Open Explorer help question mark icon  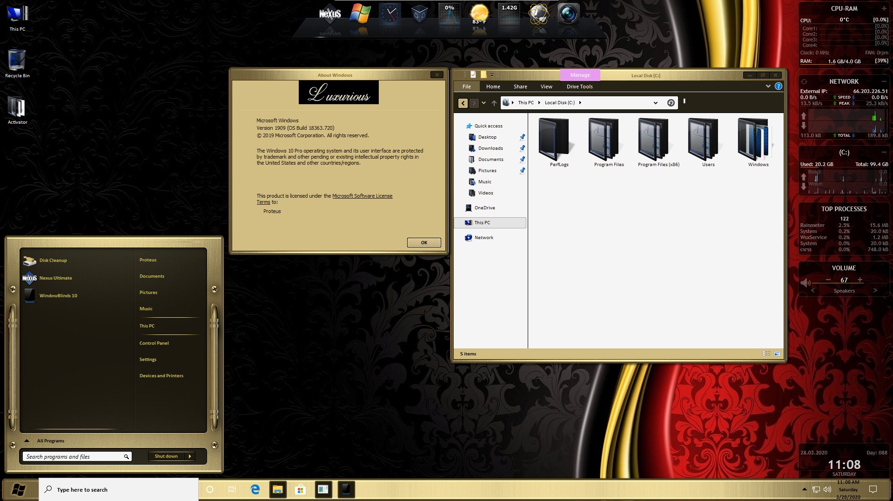[x=778, y=86]
